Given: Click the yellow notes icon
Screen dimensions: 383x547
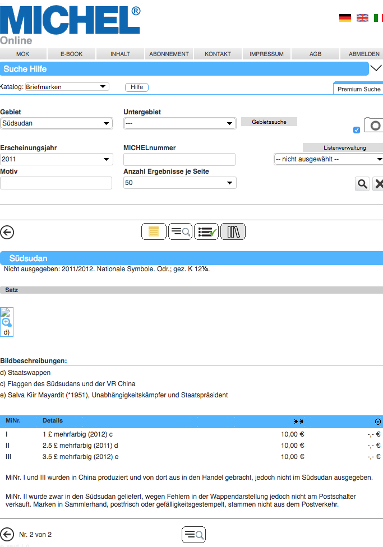Looking at the screenshot, I should (154, 231).
